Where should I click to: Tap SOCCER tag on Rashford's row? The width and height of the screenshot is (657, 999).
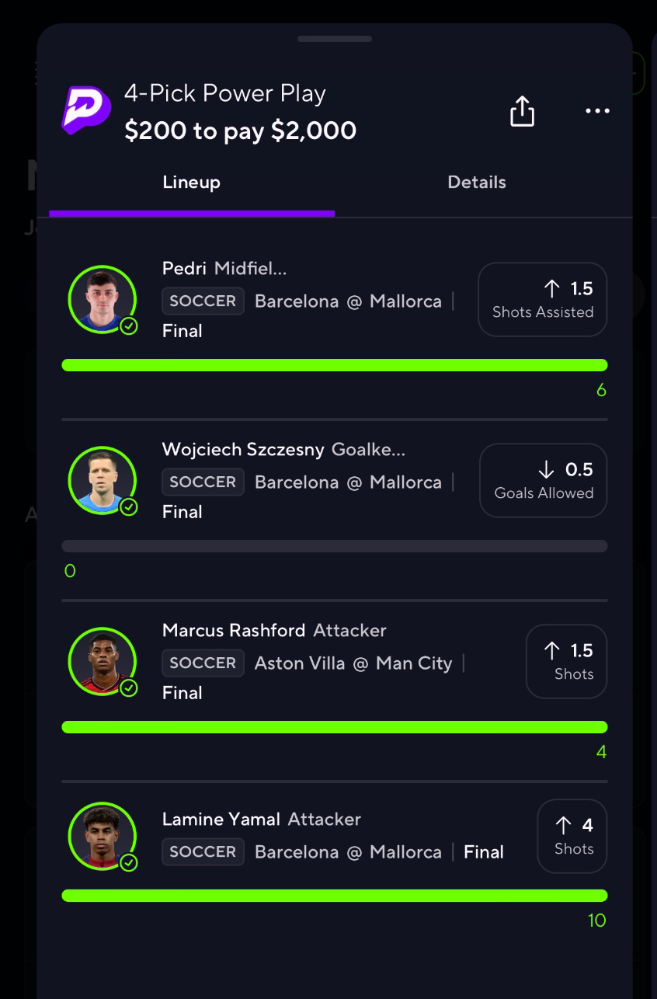point(203,663)
